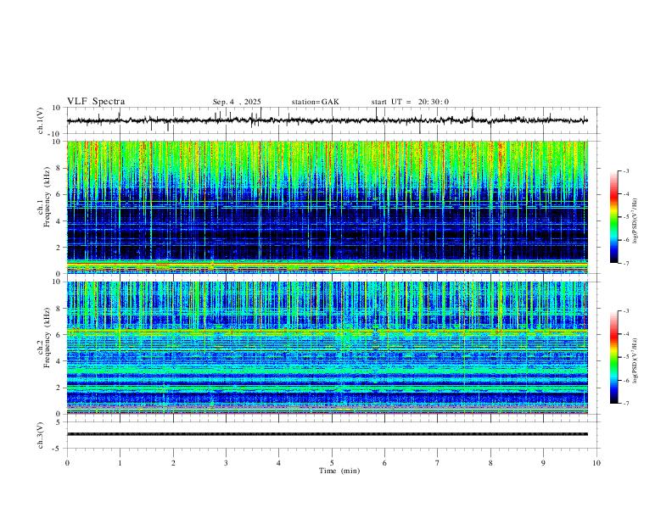Screen dimensions: 672x519
Task: Click time axis tick label "10"
Action: [596, 463]
